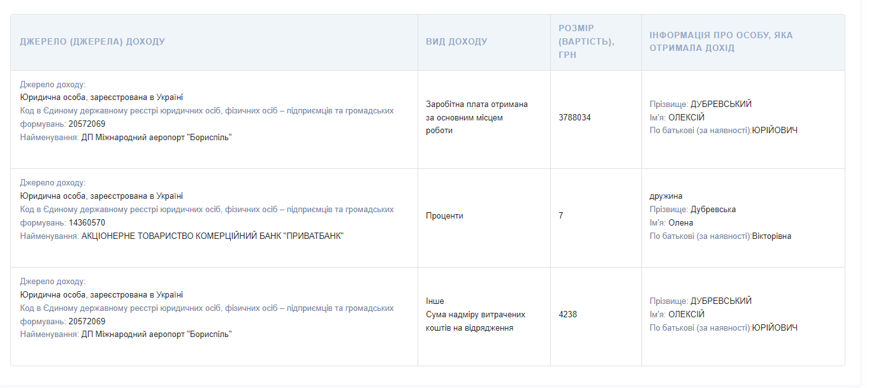Click the first row registry code 20572069
Image resolution: width=890 pixels, height=388 pixels.
click(87, 124)
